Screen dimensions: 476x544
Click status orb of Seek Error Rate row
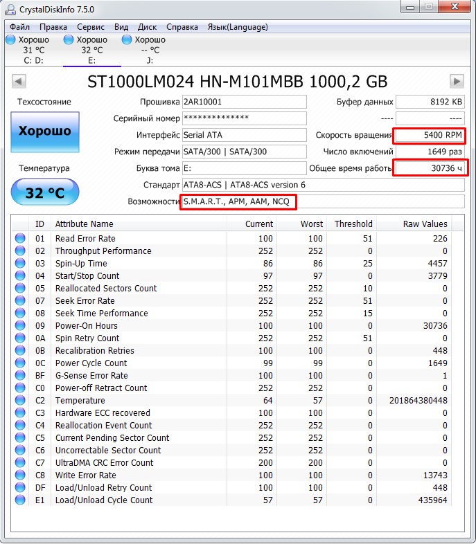[x=20, y=301]
